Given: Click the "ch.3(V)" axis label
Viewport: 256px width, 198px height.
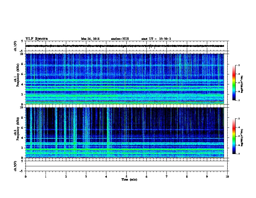Looking at the screenshot, I should coord(15,166).
